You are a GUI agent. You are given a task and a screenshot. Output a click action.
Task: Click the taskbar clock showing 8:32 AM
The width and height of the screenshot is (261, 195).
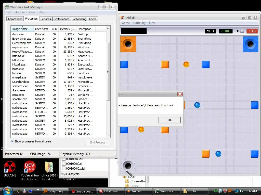tap(251, 191)
